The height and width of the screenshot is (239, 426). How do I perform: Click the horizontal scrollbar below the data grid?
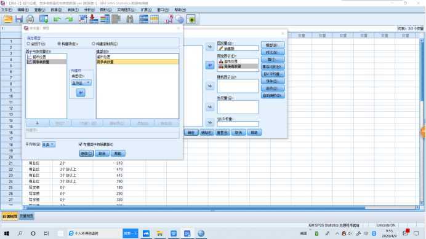coord(196,208)
